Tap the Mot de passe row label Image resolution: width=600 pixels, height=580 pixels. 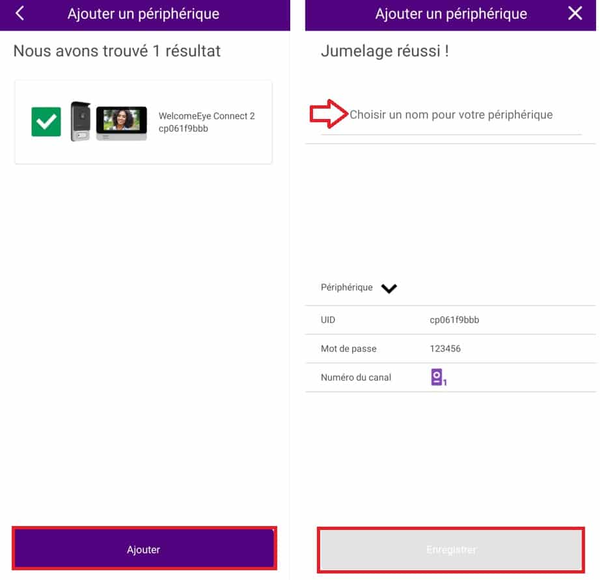point(349,349)
